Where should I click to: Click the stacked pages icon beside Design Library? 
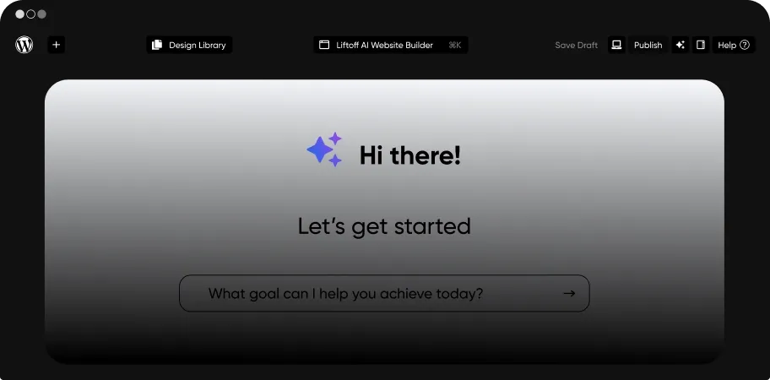pos(156,45)
